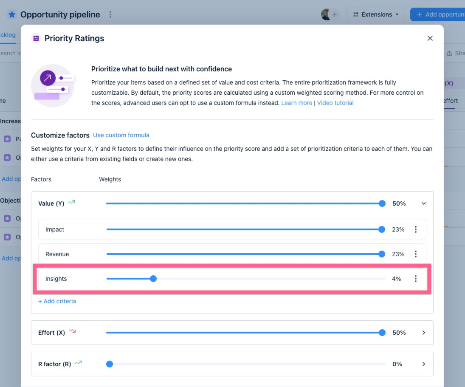The height and width of the screenshot is (387, 465).
Task: Click the R factor slider handle at 0%
Action: [110, 364]
